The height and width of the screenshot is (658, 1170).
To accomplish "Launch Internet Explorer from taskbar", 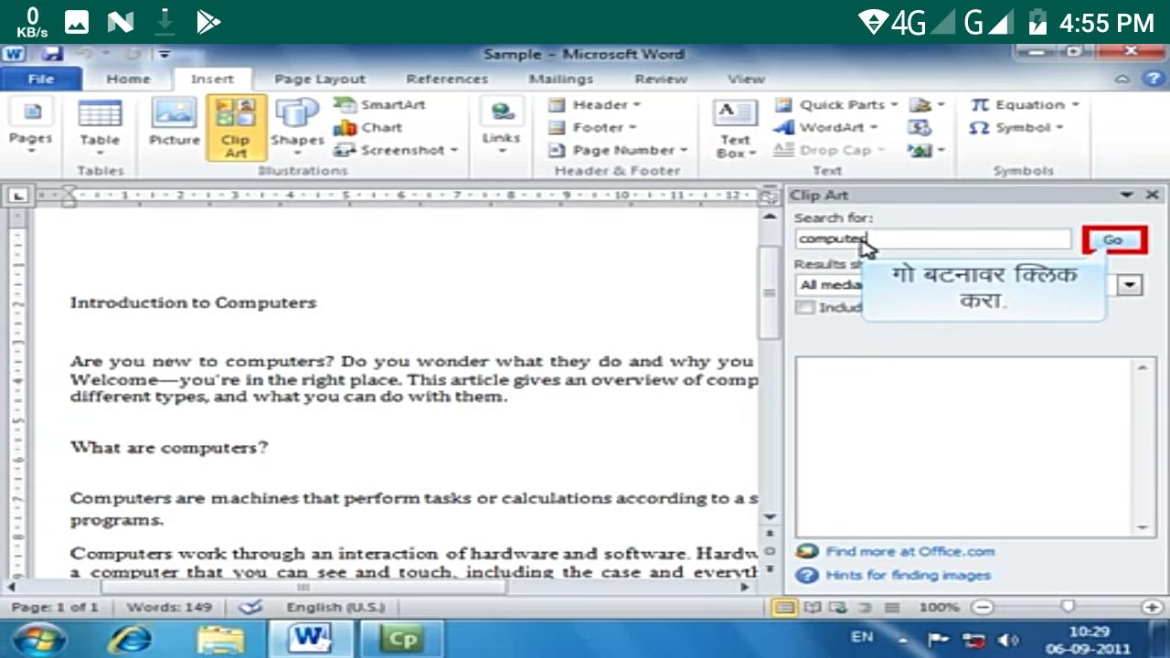I will (x=131, y=639).
